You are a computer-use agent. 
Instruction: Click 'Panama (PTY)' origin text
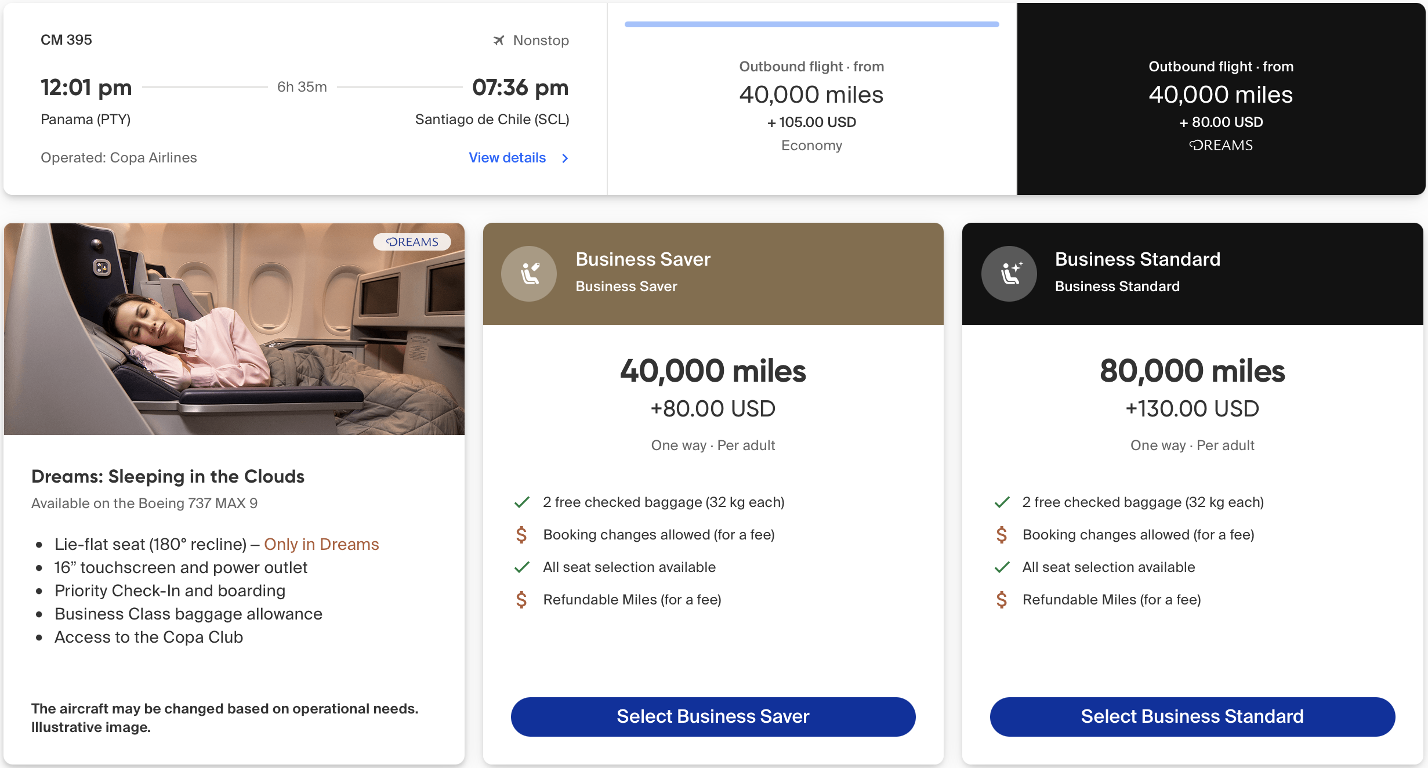(x=86, y=119)
